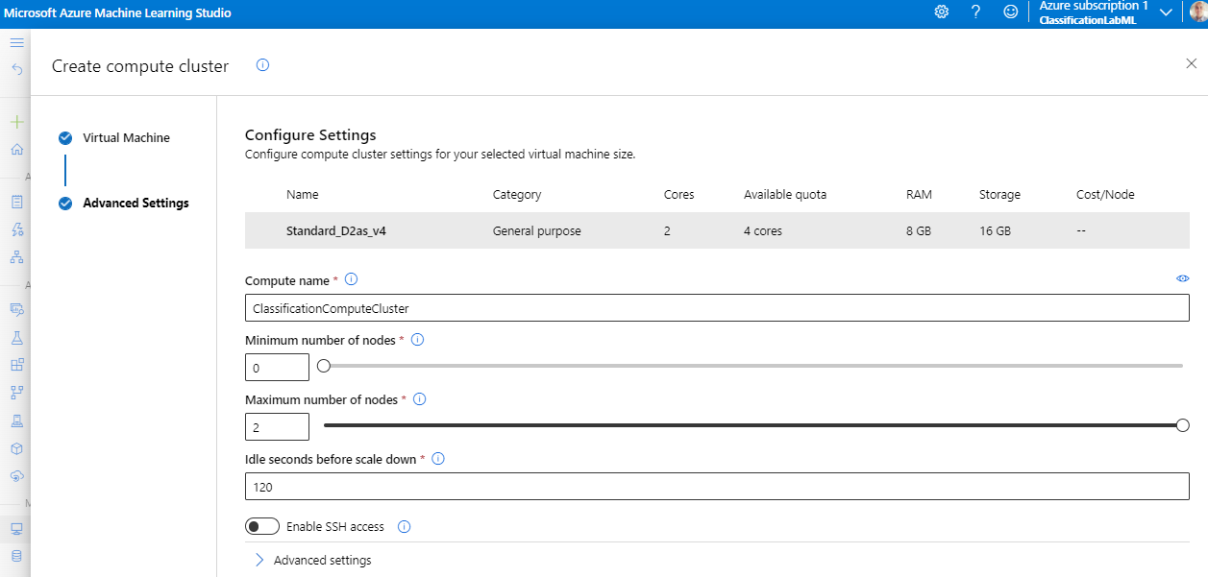Click info icon for Minimum number of nodes
Screen dimensions: 1208x577
(417, 340)
